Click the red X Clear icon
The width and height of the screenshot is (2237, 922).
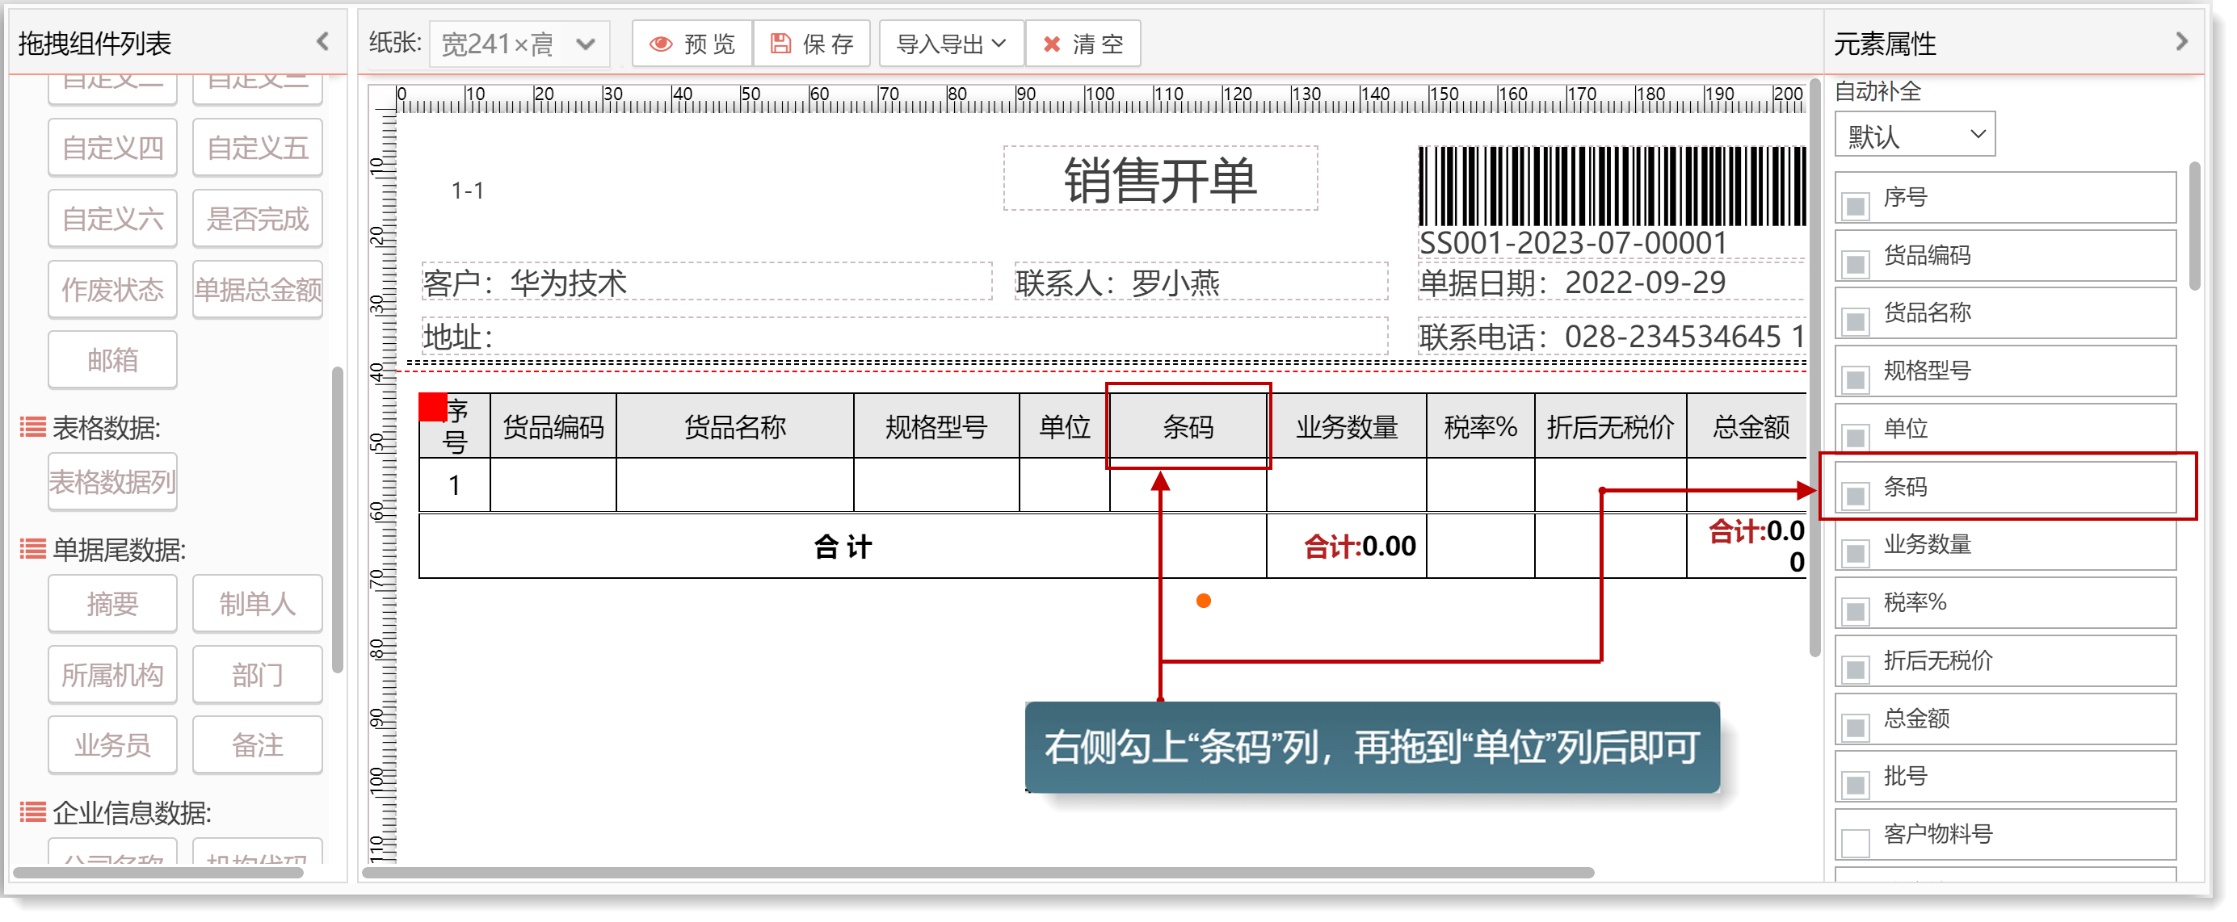tap(1052, 44)
